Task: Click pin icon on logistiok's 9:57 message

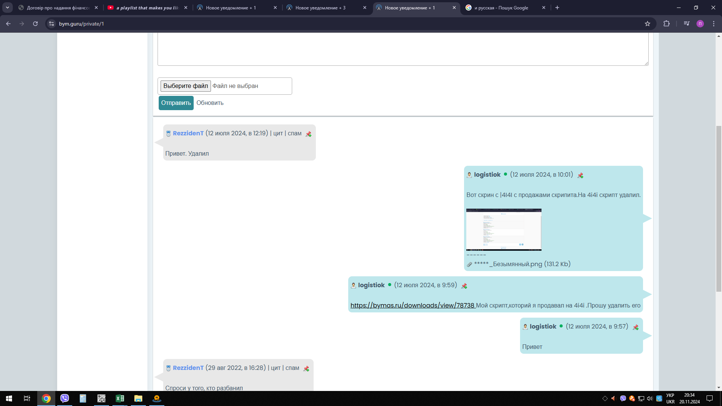Action: pos(636,327)
